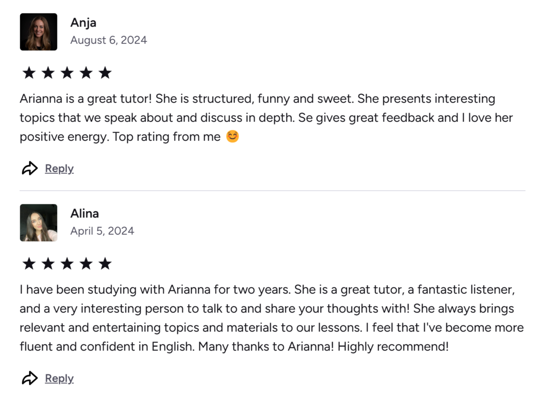Click the fifth star in Alina's rating
The height and width of the screenshot is (394, 534).
coord(105,264)
